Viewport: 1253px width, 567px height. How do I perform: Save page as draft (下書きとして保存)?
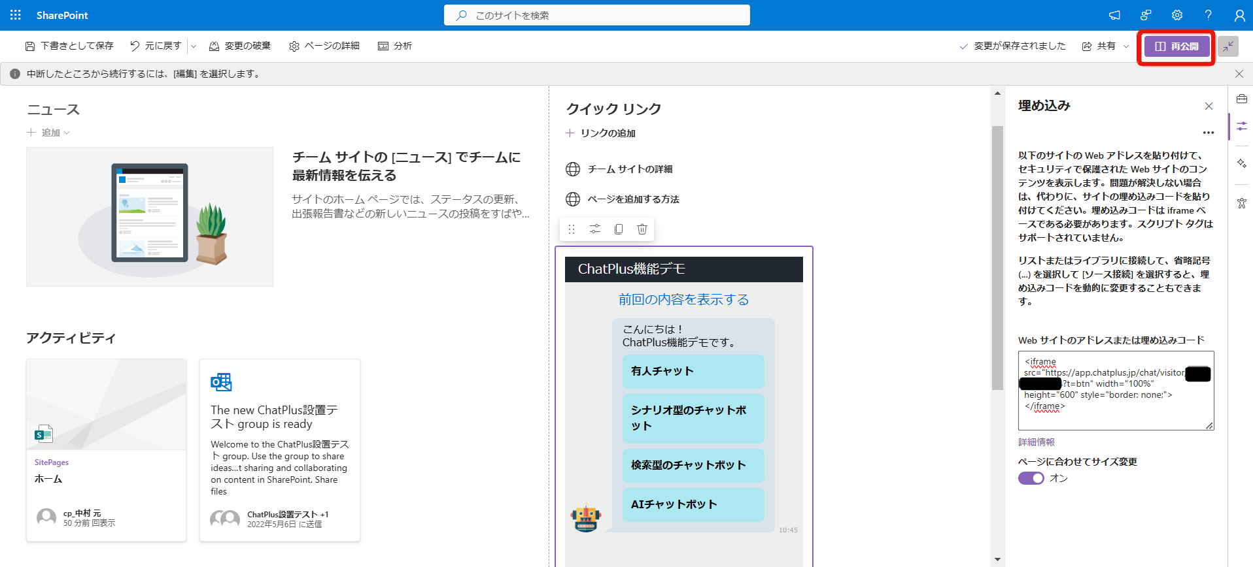69,46
